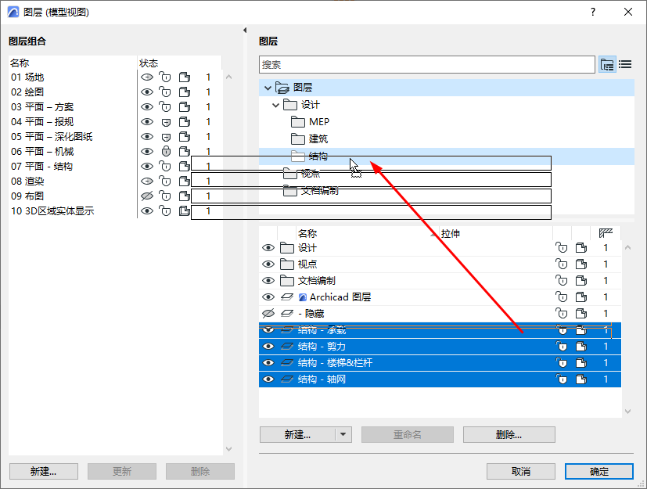Click the 搜索 search input field

click(427, 64)
